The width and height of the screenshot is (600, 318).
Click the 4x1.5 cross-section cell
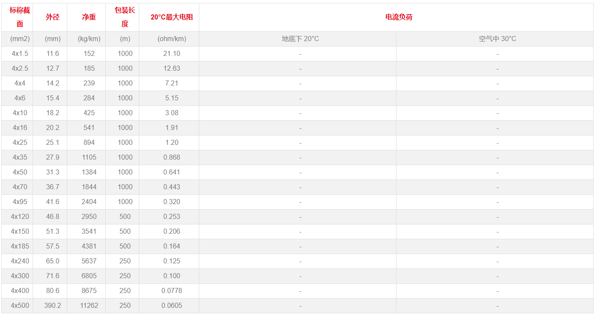pyautogui.click(x=20, y=54)
